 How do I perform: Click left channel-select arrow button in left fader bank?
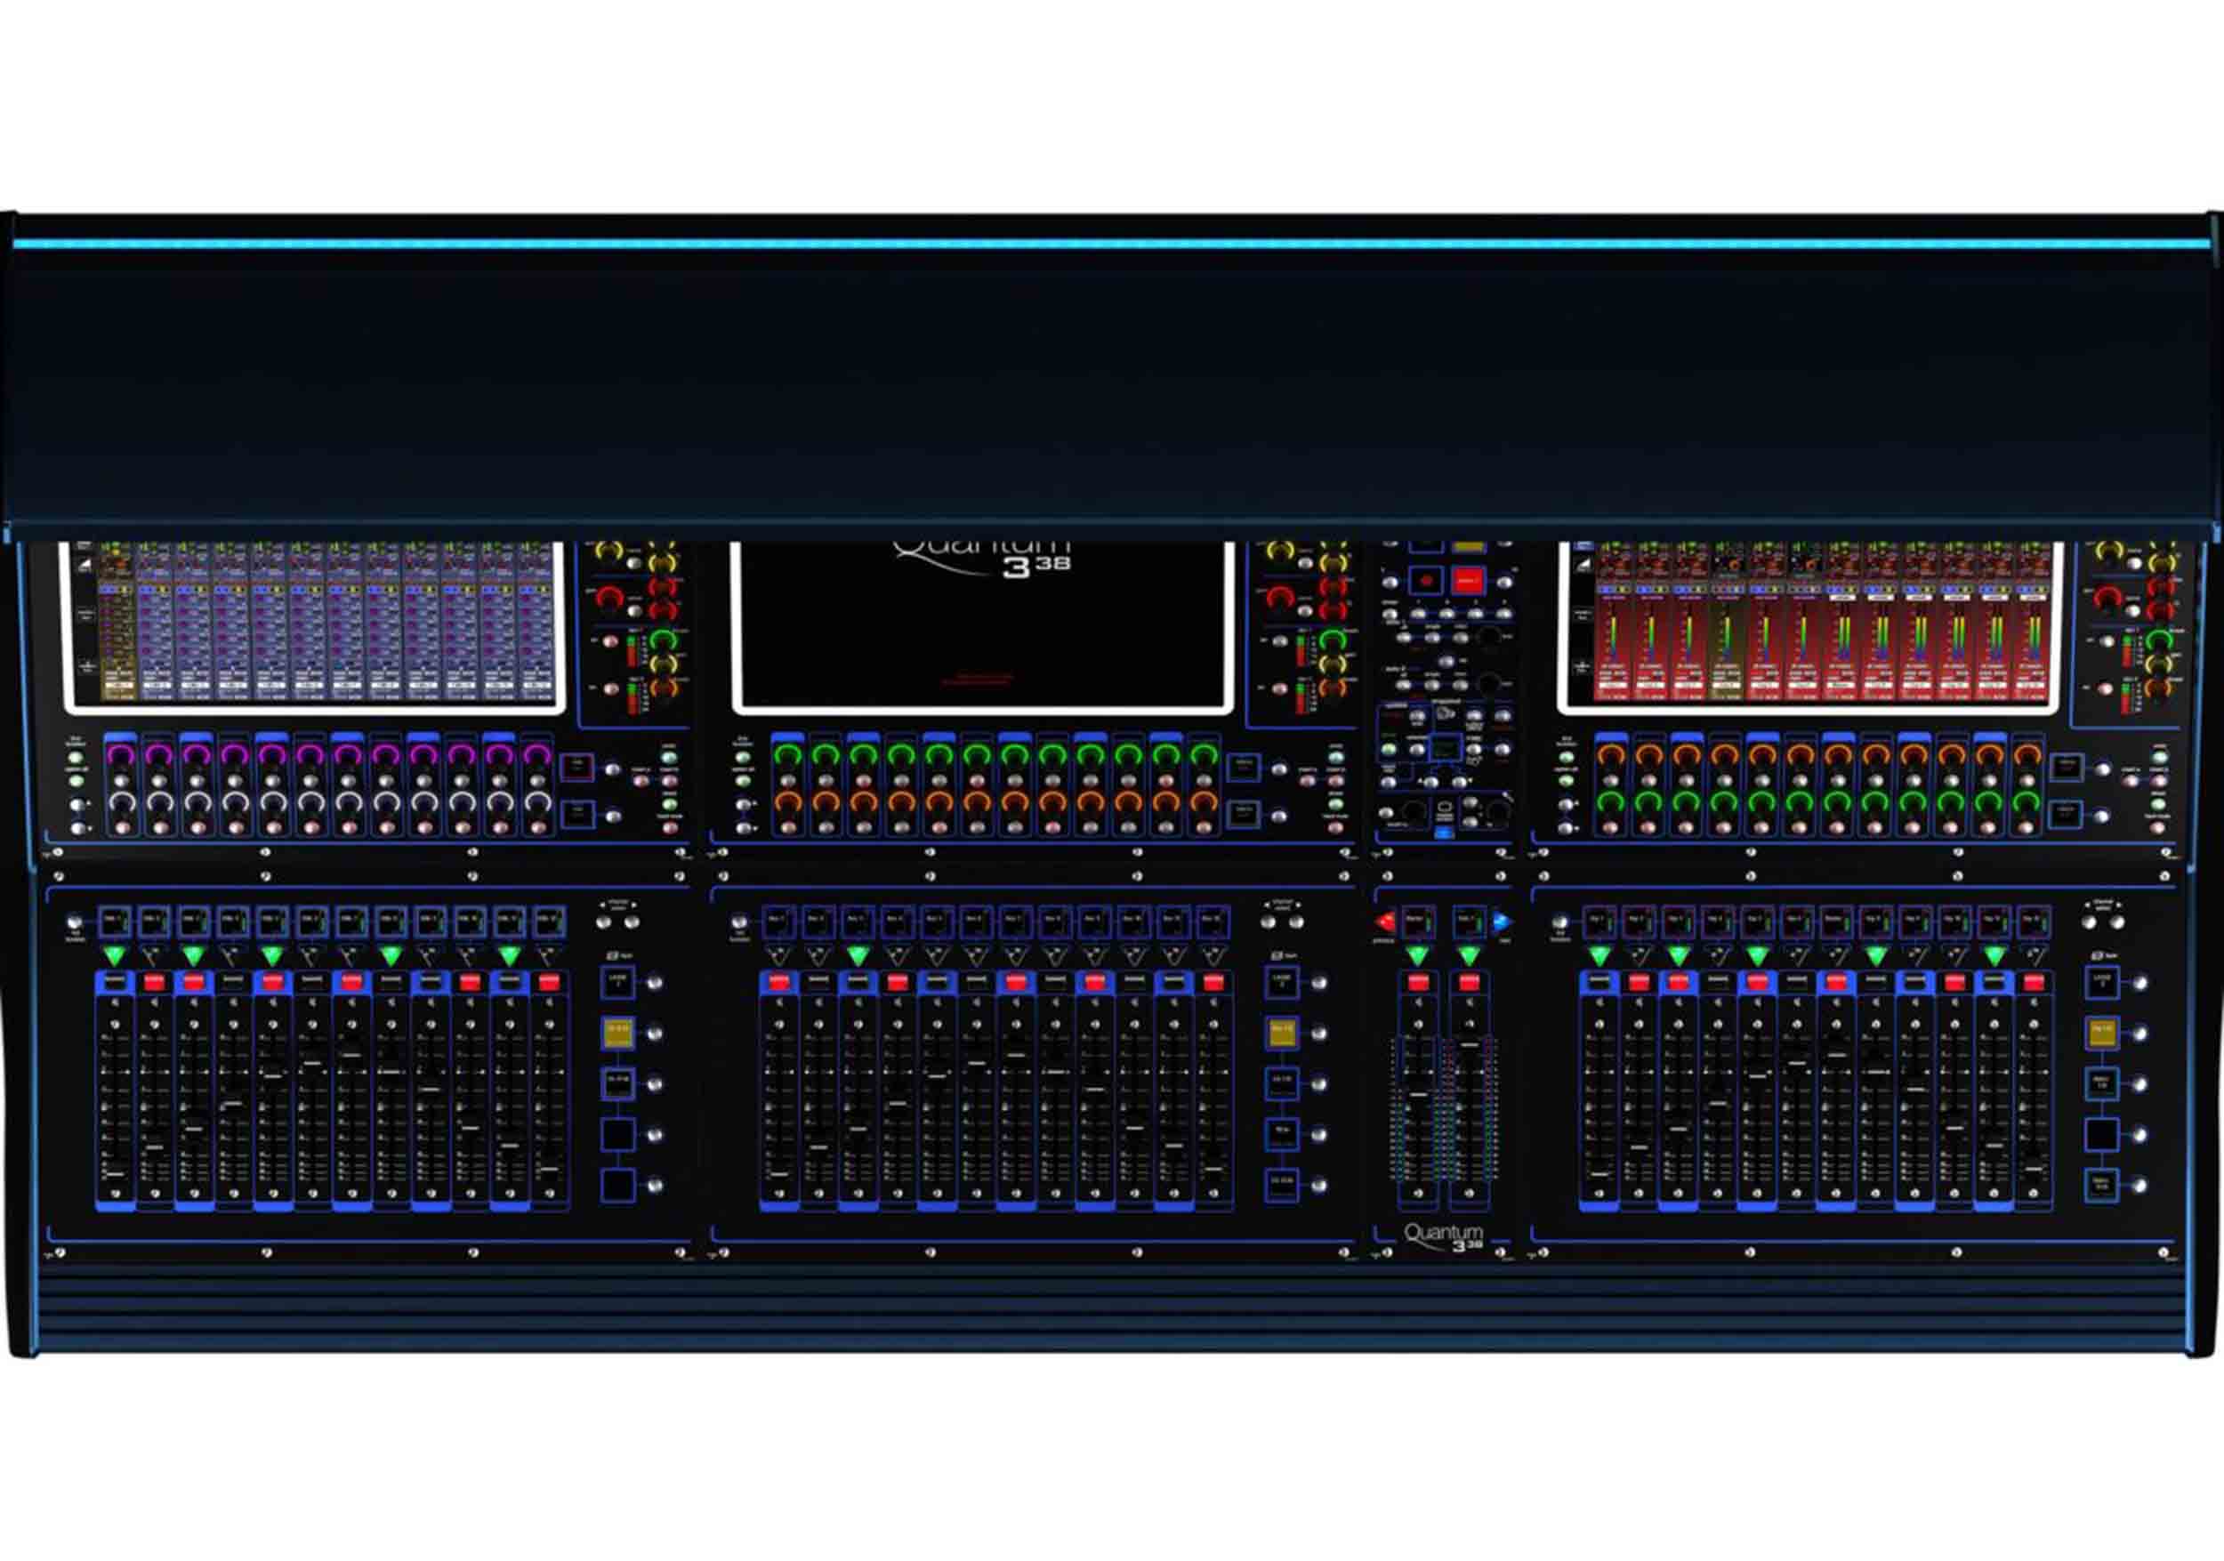(x=604, y=921)
